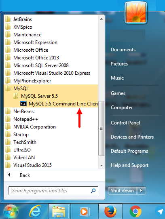Expand the NVIDIA Corporation folder
Screen dimensions: 165x219
tap(51, 127)
